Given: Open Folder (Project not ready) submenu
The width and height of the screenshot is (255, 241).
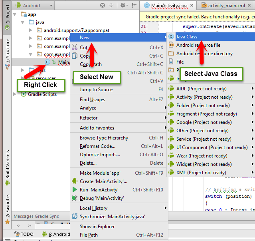Looking at the screenshot, I should tap(211, 106).
